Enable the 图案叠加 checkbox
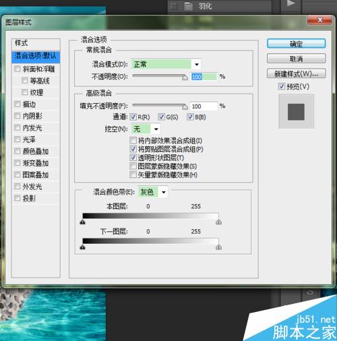Viewport: 337px width, 341px height. click(x=18, y=175)
